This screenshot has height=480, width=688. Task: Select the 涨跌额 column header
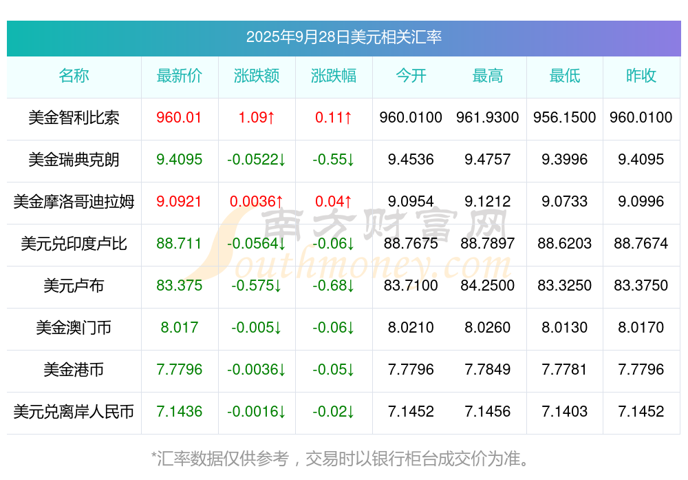pos(256,76)
